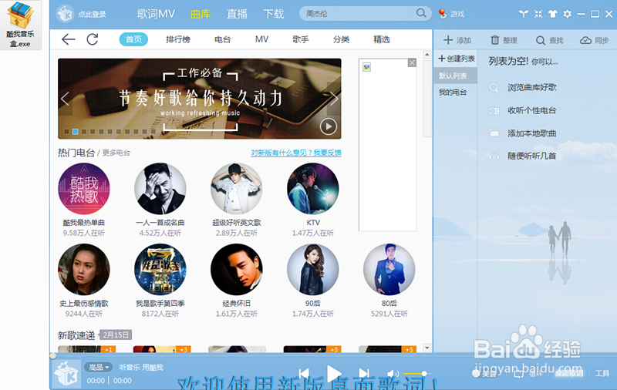Open settings gear icon
This screenshot has width=617, height=390.
567,14
